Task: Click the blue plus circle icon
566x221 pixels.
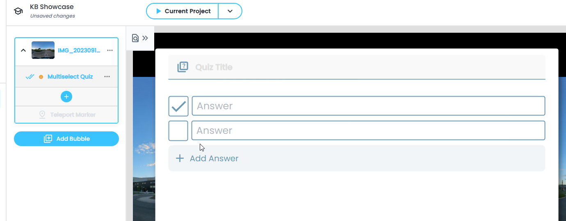Action: (66, 97)
